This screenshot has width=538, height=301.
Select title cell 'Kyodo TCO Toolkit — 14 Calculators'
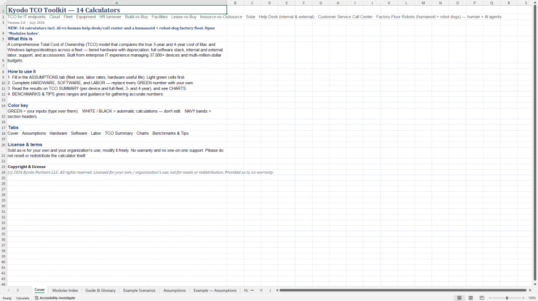tap(117, 10)
